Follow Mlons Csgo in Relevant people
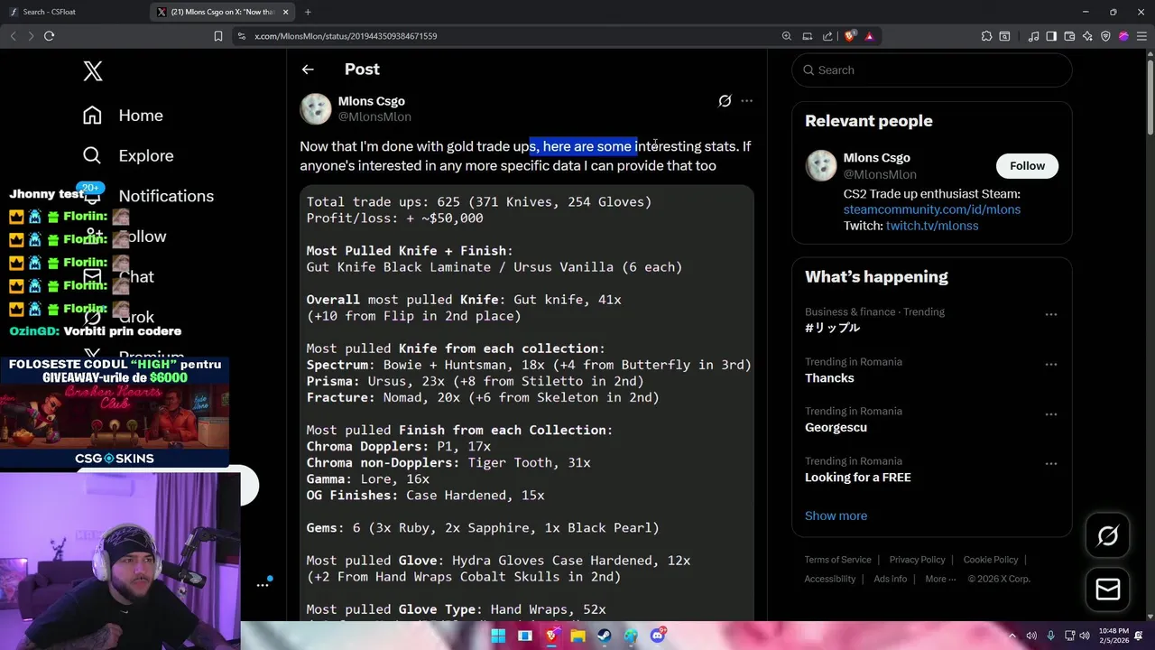Image resolution: width=1155 pixels, height=650 pixels. coord(1027,166)
